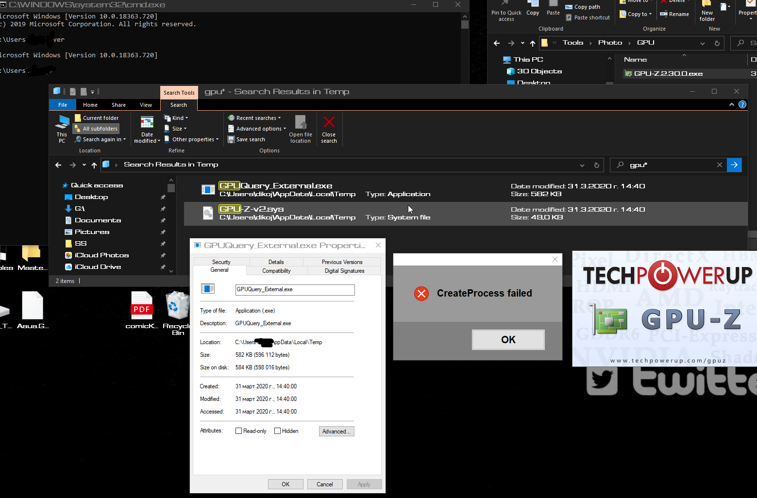Toggle All subfolders search scope

[x=96, y=129]
